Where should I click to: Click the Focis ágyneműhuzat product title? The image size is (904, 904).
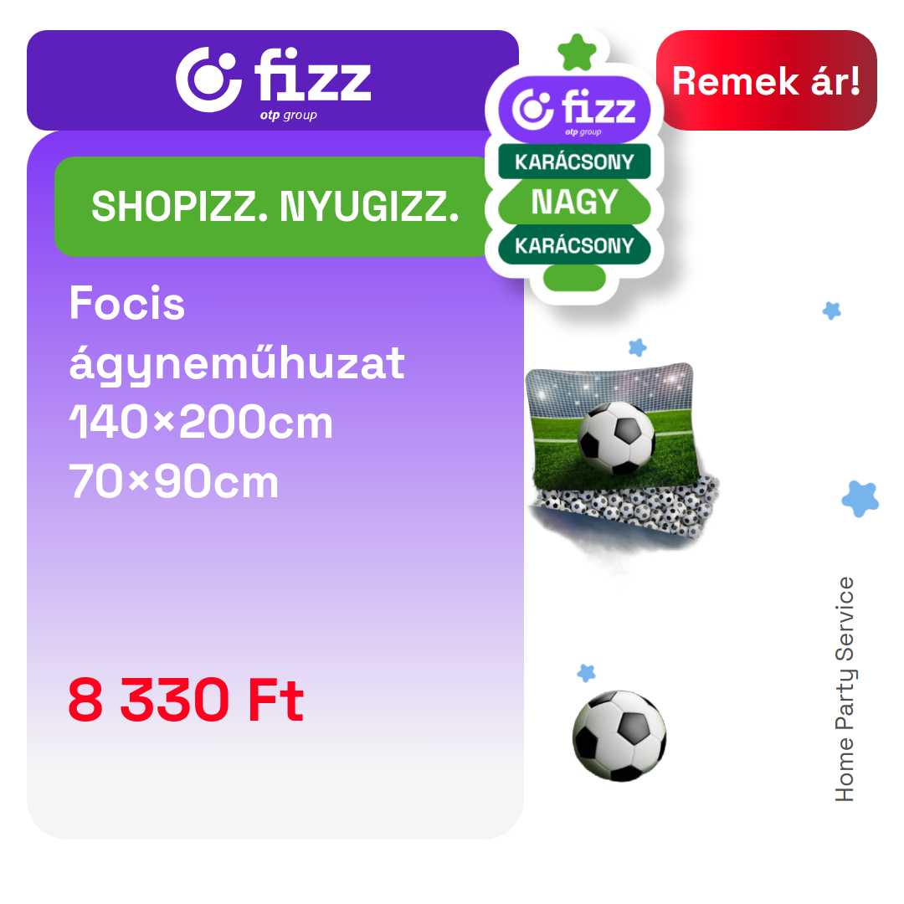coord(236,333)
